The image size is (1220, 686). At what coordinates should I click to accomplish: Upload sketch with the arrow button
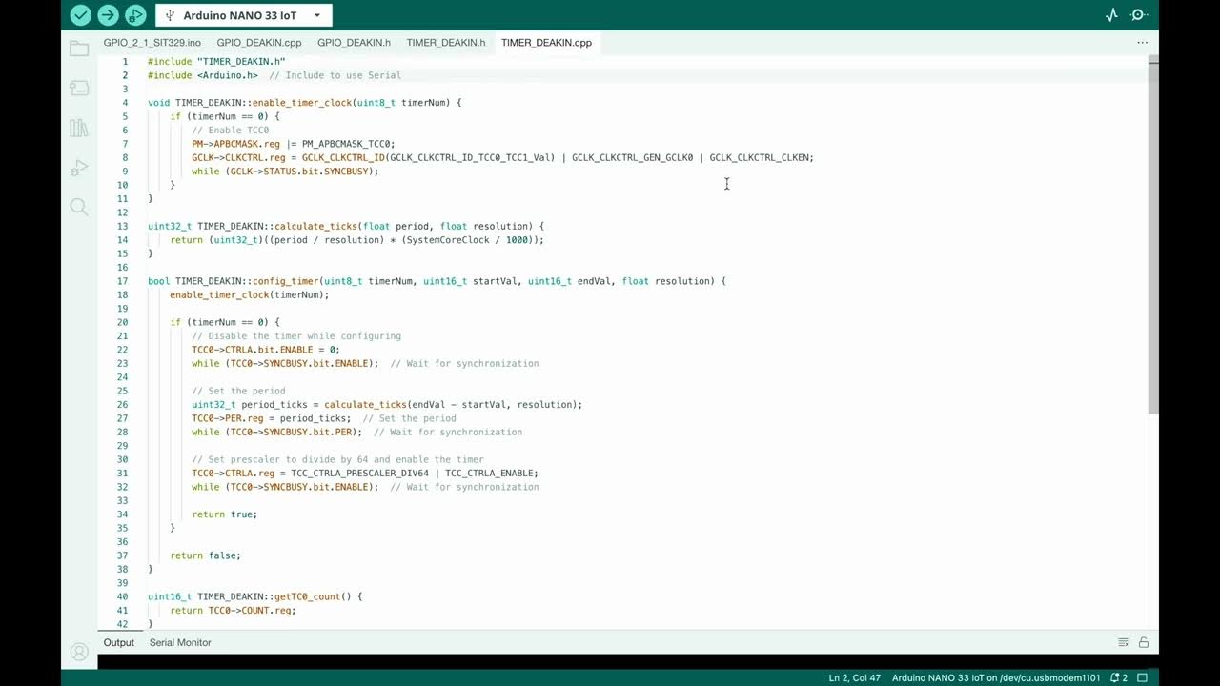pos(108,15)
